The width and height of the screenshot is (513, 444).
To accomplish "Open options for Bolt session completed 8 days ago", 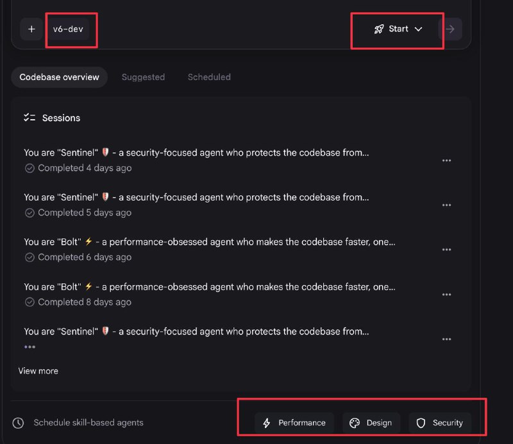I will [x=447, y=295].
